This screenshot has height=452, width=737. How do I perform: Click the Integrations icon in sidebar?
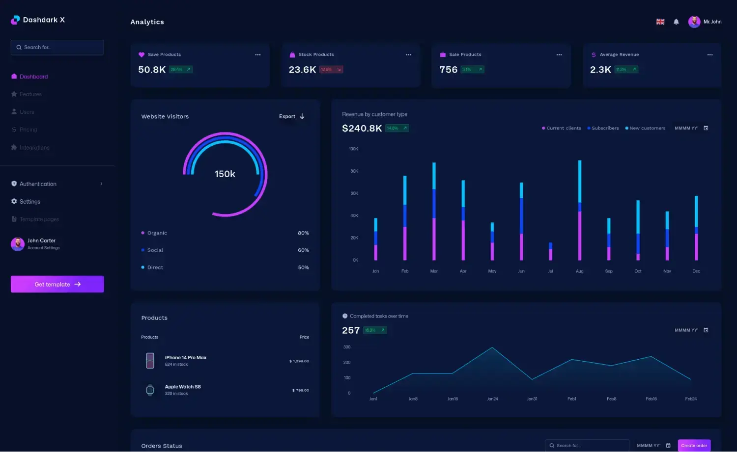coord(14,147)
